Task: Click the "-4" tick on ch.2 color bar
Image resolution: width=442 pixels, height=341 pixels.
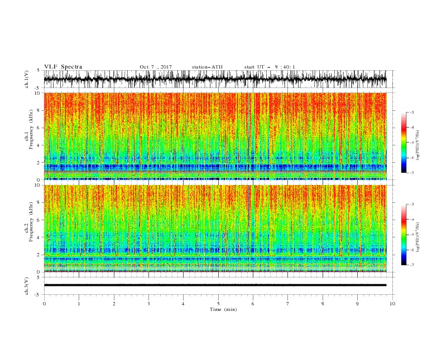Action: click(412, 220)
